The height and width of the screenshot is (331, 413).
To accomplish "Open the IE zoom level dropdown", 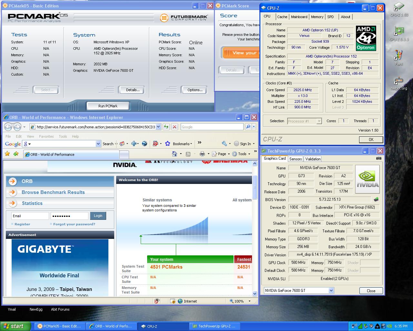I will click(249, 301).
